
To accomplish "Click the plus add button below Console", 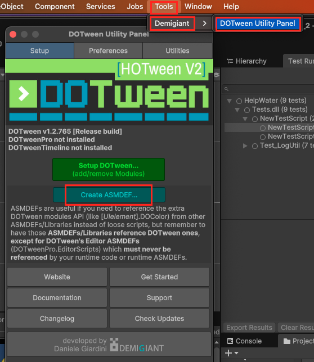I will click(x=228, y=353).
